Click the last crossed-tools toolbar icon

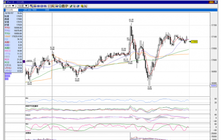[x=86, y=6]
